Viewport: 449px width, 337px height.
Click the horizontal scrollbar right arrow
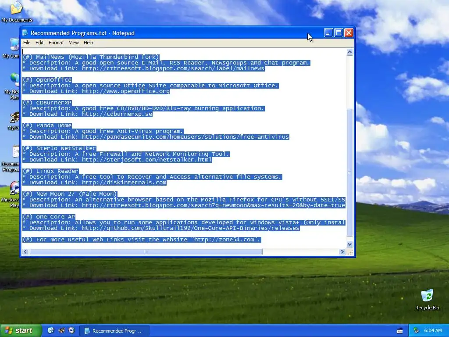342,251
